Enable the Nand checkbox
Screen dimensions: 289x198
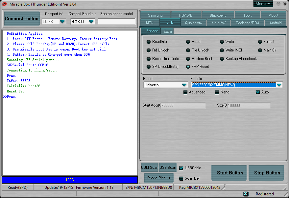(217, 92)
